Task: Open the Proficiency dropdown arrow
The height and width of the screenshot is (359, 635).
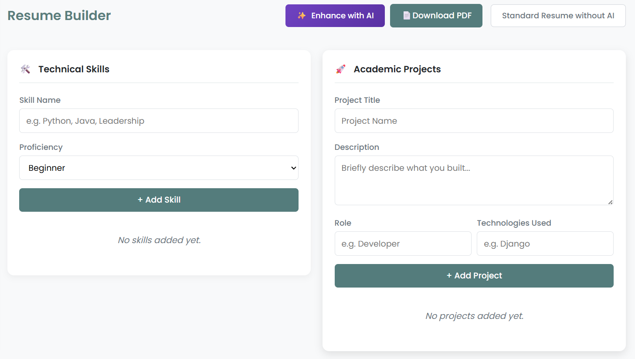Action: tap(293, 168)
